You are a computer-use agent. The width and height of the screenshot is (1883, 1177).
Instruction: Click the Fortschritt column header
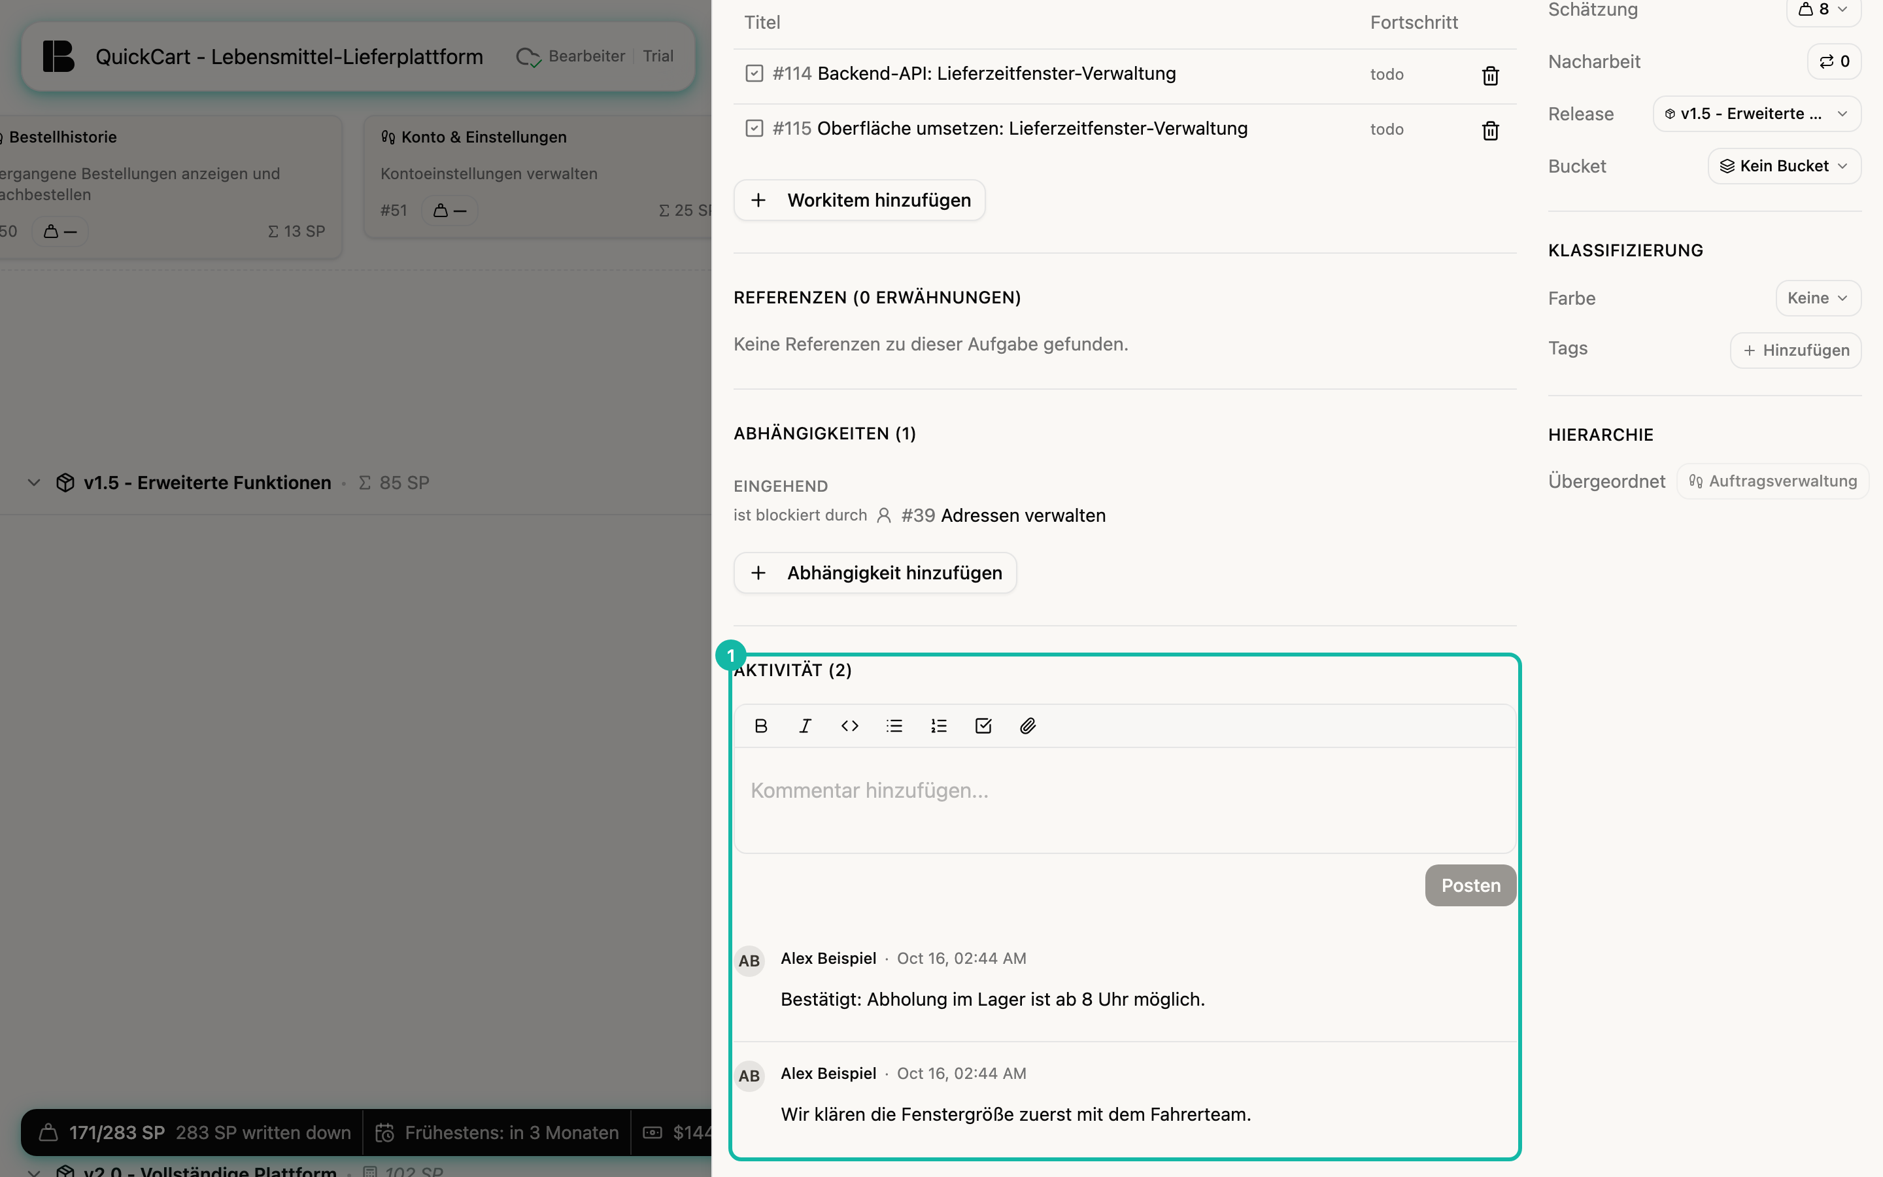[1414, 23]
